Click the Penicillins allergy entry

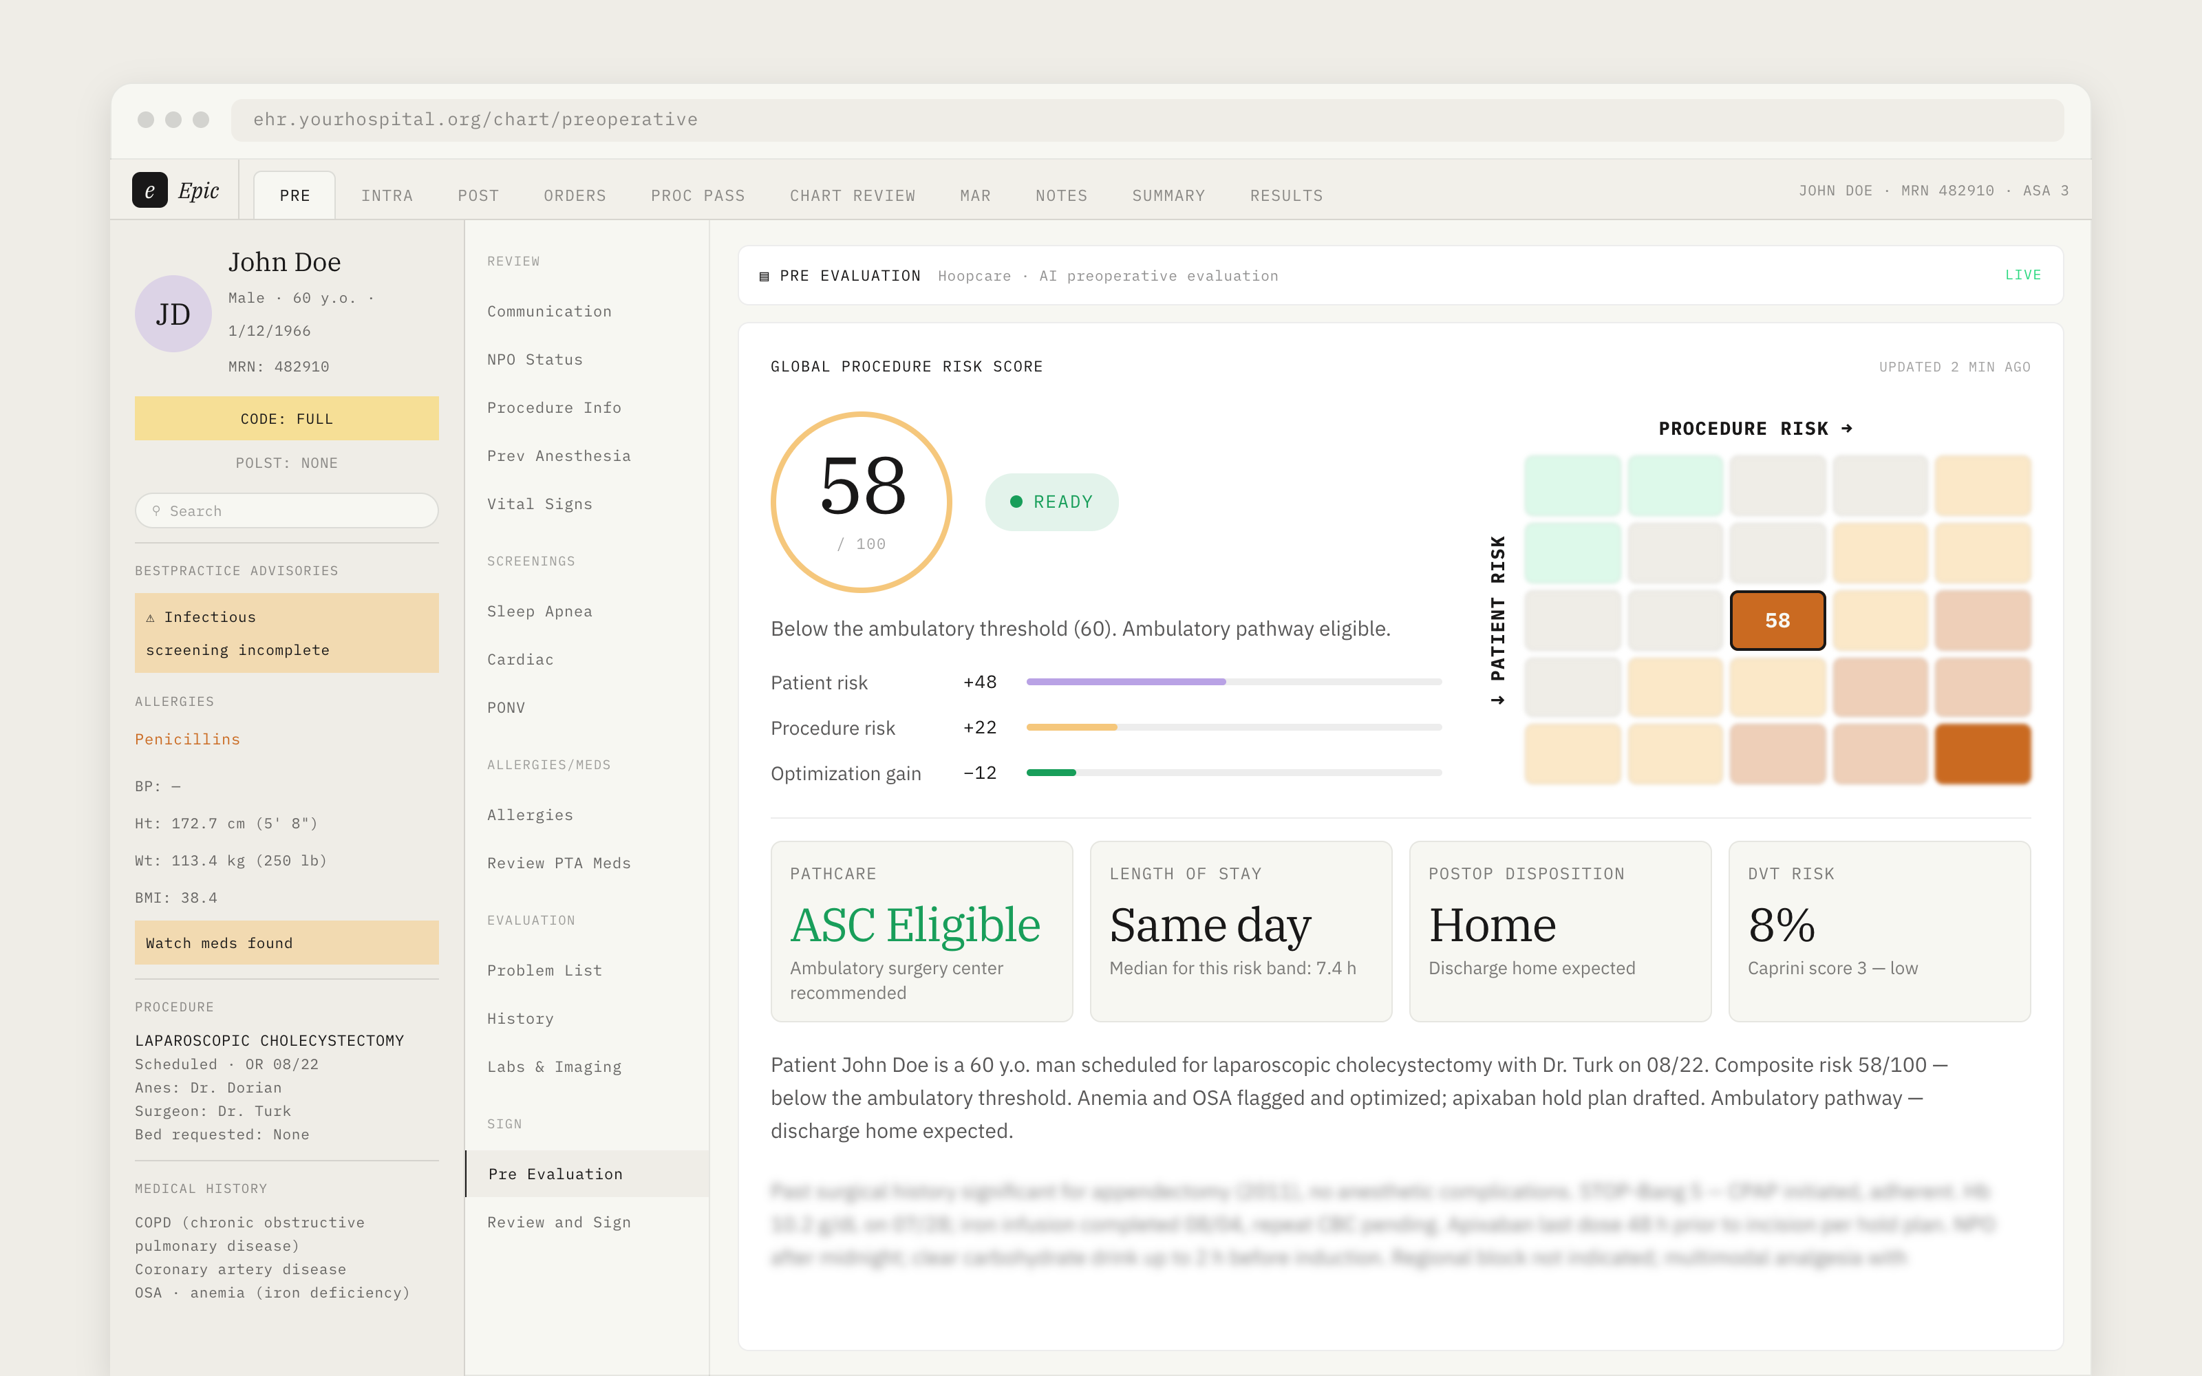click(187, 739)
